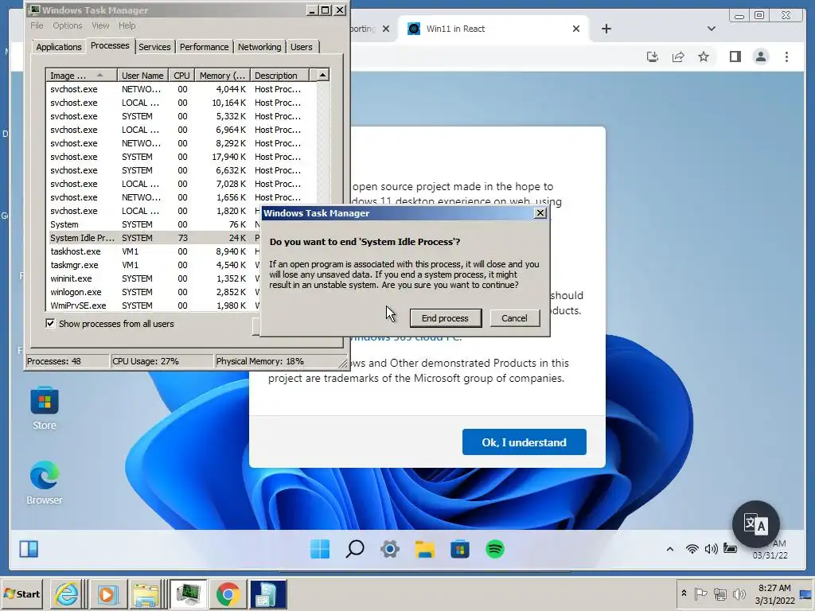Open Microsoft Store in Win11 taskbar
815x611 pixels.
[x=460, y=549]
